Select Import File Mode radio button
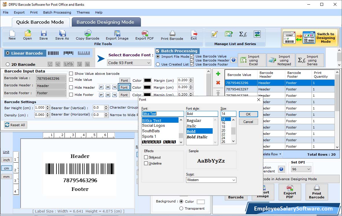Viewport: 342px width, 216px height. (x=158, y=57)
